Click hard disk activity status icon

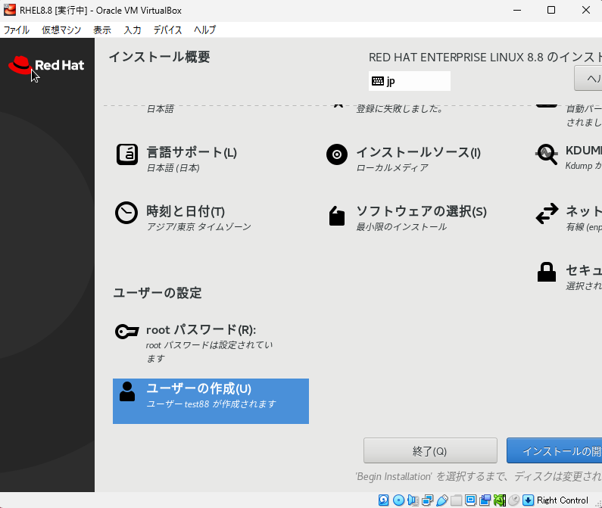(x=384, y=500)
